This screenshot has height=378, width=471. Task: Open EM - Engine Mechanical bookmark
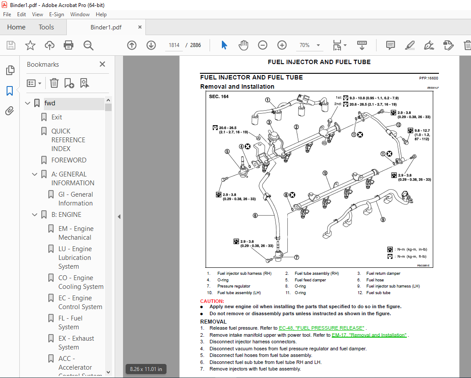click(x=76, y=233)
